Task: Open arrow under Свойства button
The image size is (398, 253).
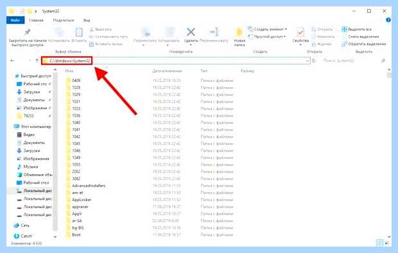Action: point(300,45)
